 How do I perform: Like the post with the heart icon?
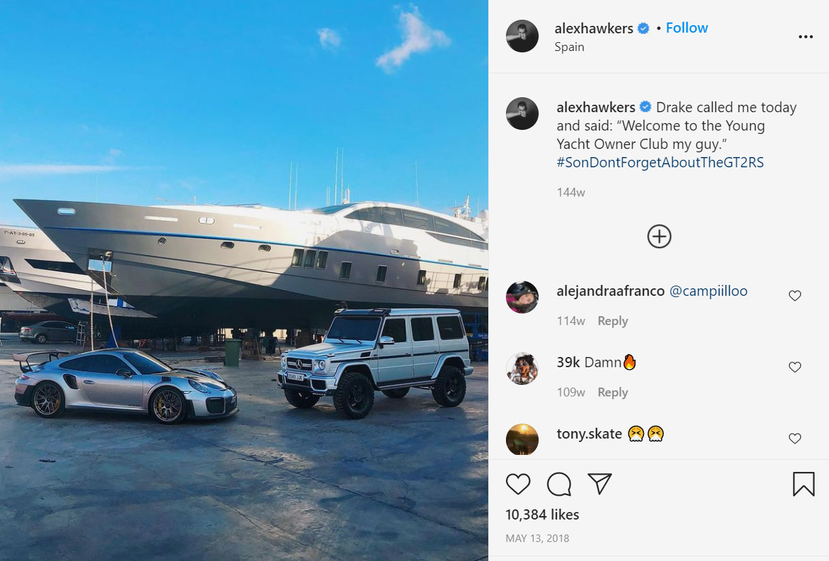[518, 484]
